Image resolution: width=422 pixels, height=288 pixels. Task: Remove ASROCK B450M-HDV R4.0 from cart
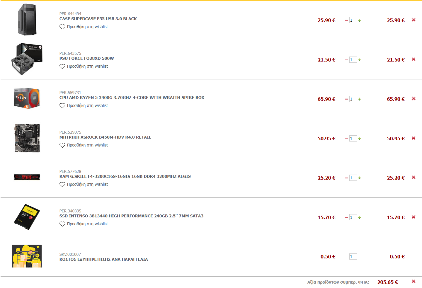(414, 138)
